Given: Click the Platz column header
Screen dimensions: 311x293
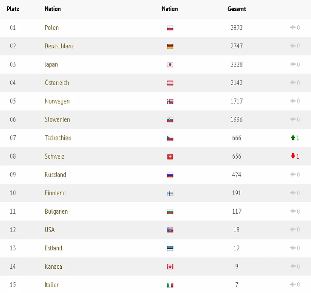Looking at the screenshot, I should [x=13, y=9].
